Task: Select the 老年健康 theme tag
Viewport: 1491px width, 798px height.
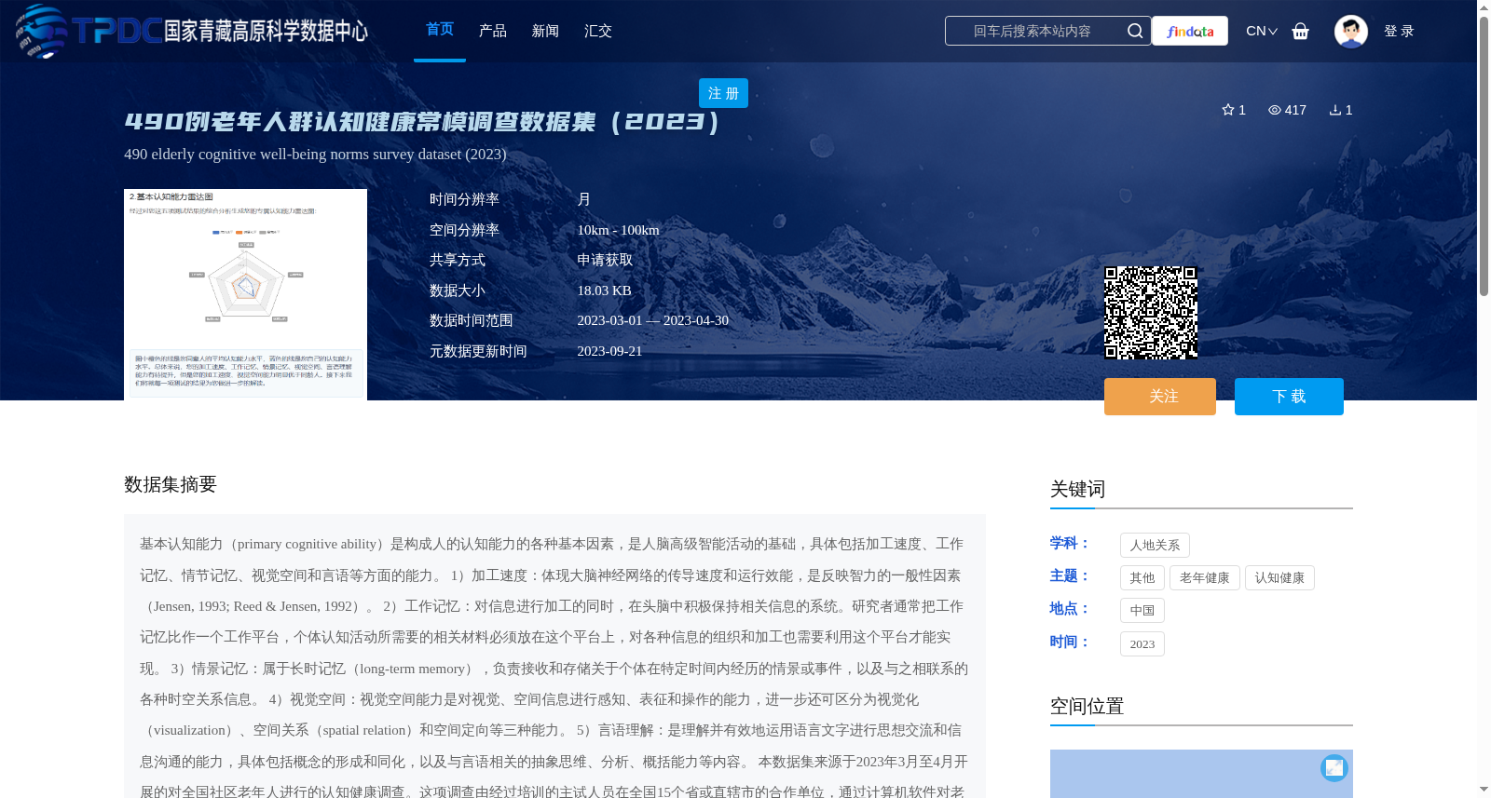Action: point(1205,578)
